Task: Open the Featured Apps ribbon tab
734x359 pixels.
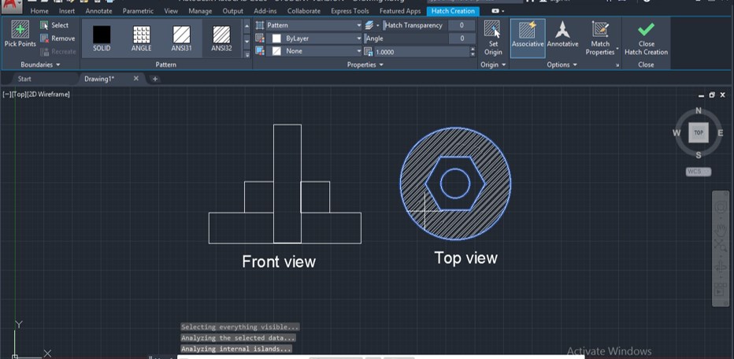Action: (400, 11)
